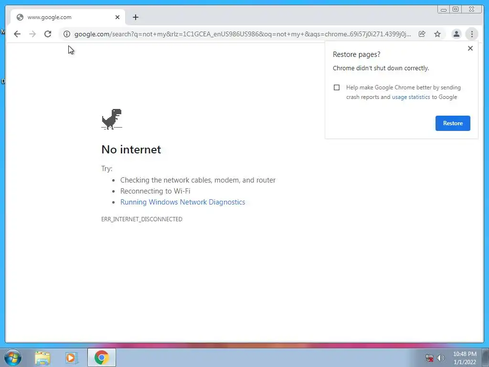Click 'Reconnecting to Wi-Fi' suggestion text
Viewport: 489px width, 367px height.
pyautogui.click(x=155, y=191)
